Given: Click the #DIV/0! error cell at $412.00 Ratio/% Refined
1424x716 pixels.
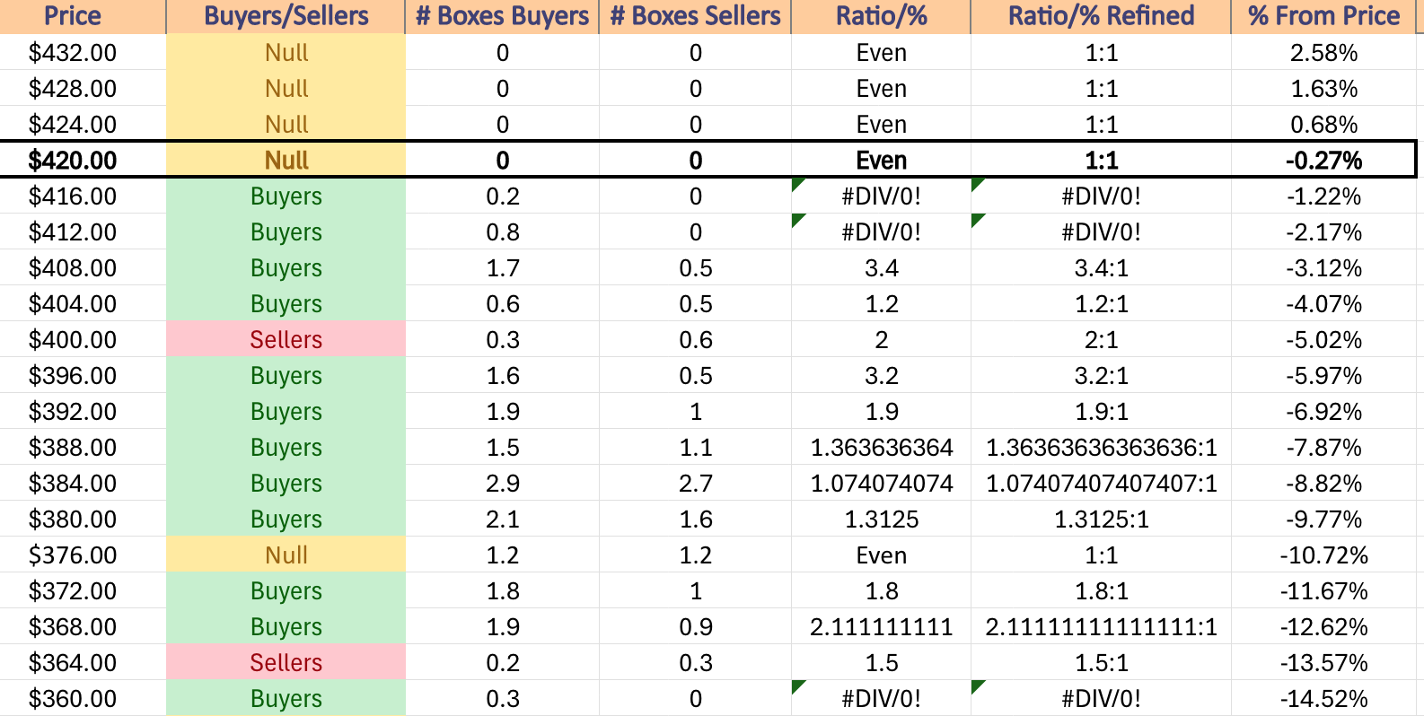Looking at the screenshot, I should point(1101,231).
